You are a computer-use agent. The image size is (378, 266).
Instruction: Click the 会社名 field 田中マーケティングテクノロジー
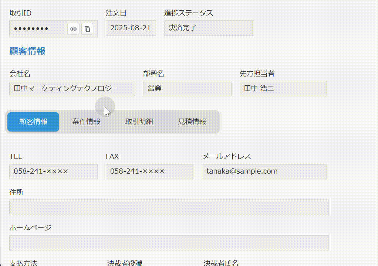point(72,88)
